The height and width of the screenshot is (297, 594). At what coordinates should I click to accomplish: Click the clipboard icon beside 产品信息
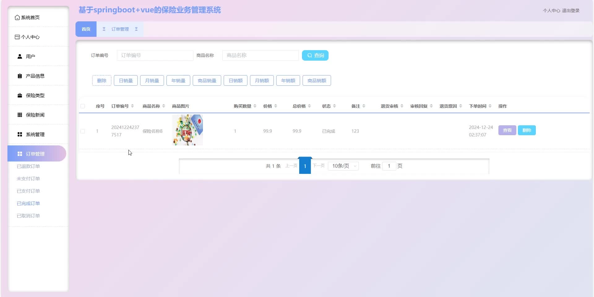point(20,76)
